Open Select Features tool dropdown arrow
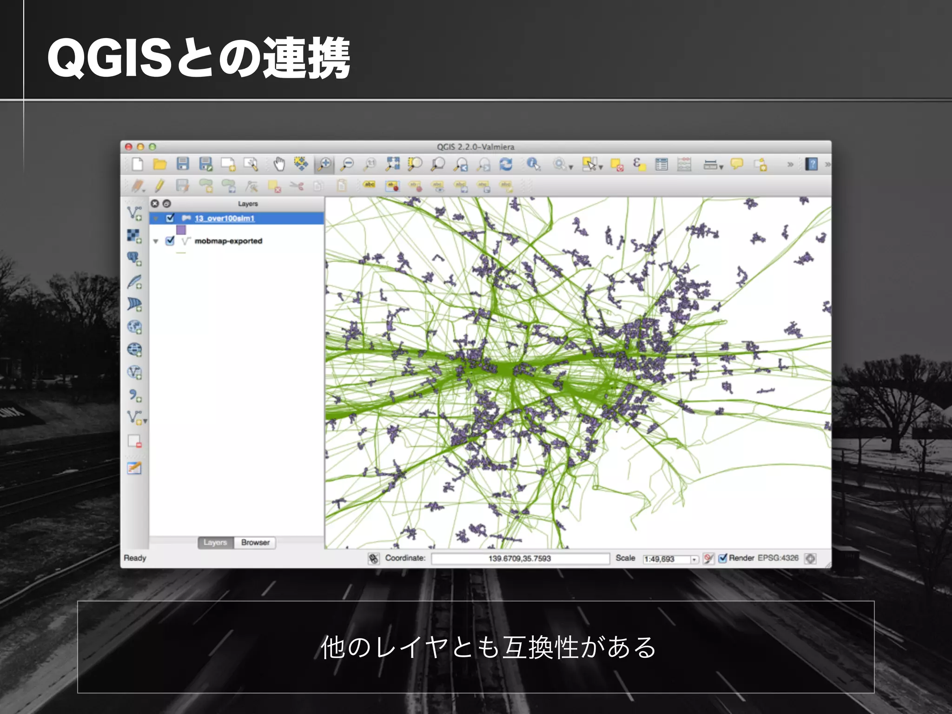Screen dimensions: 952x714 tap(601, 167)
